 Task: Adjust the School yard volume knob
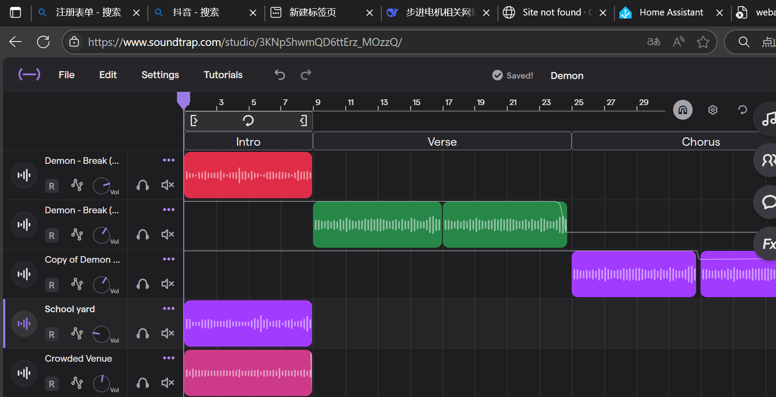[x=102, y=334]
